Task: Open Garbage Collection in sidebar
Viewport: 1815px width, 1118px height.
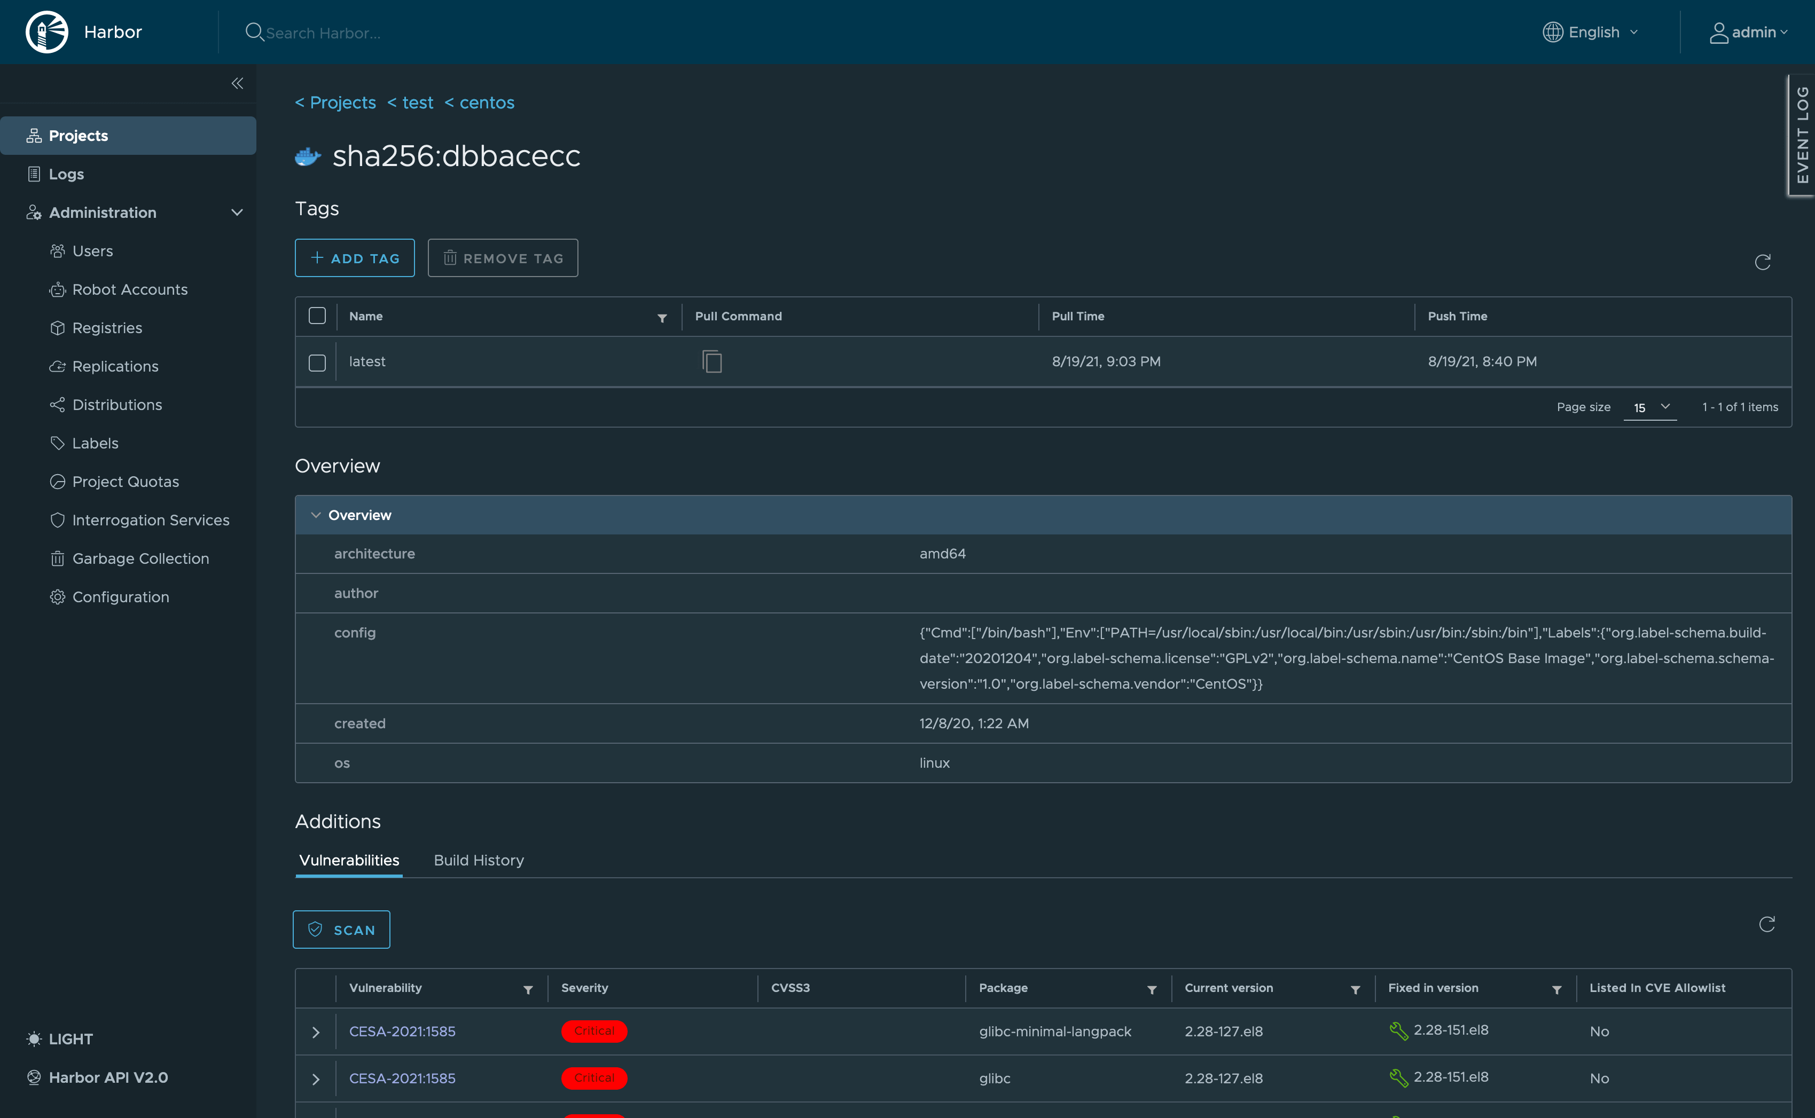Action: (140, 558)
